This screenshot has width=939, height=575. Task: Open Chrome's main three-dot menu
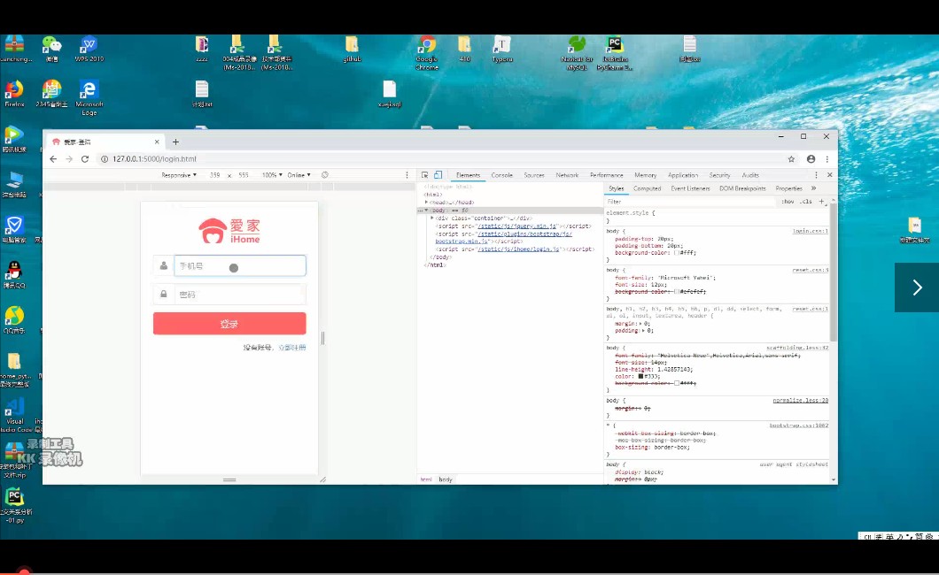(x=827, y=159)
